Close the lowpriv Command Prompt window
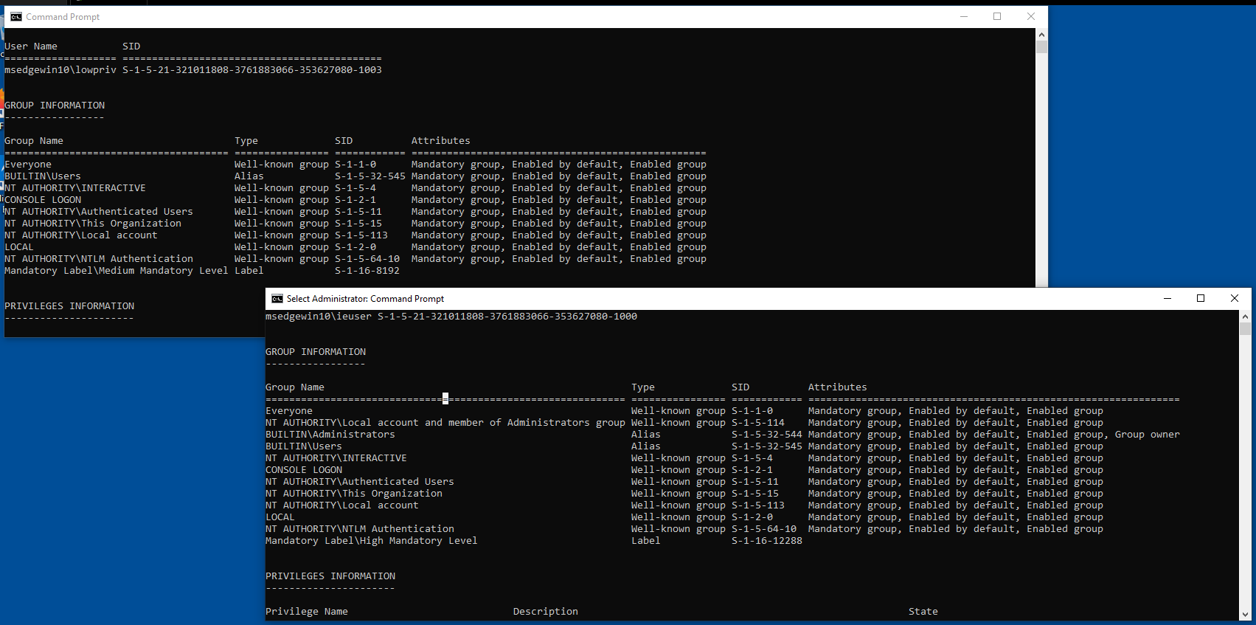Image resolution: width=1256 pixels, height=625 pixels. (x=1031, y=17)
